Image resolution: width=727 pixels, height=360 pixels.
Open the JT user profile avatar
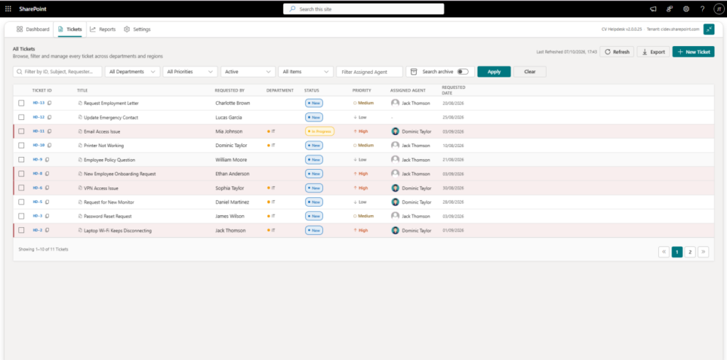[718, 9]
